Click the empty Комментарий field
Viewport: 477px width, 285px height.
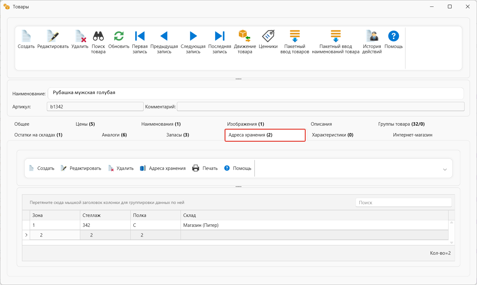[x=321, y=106]
